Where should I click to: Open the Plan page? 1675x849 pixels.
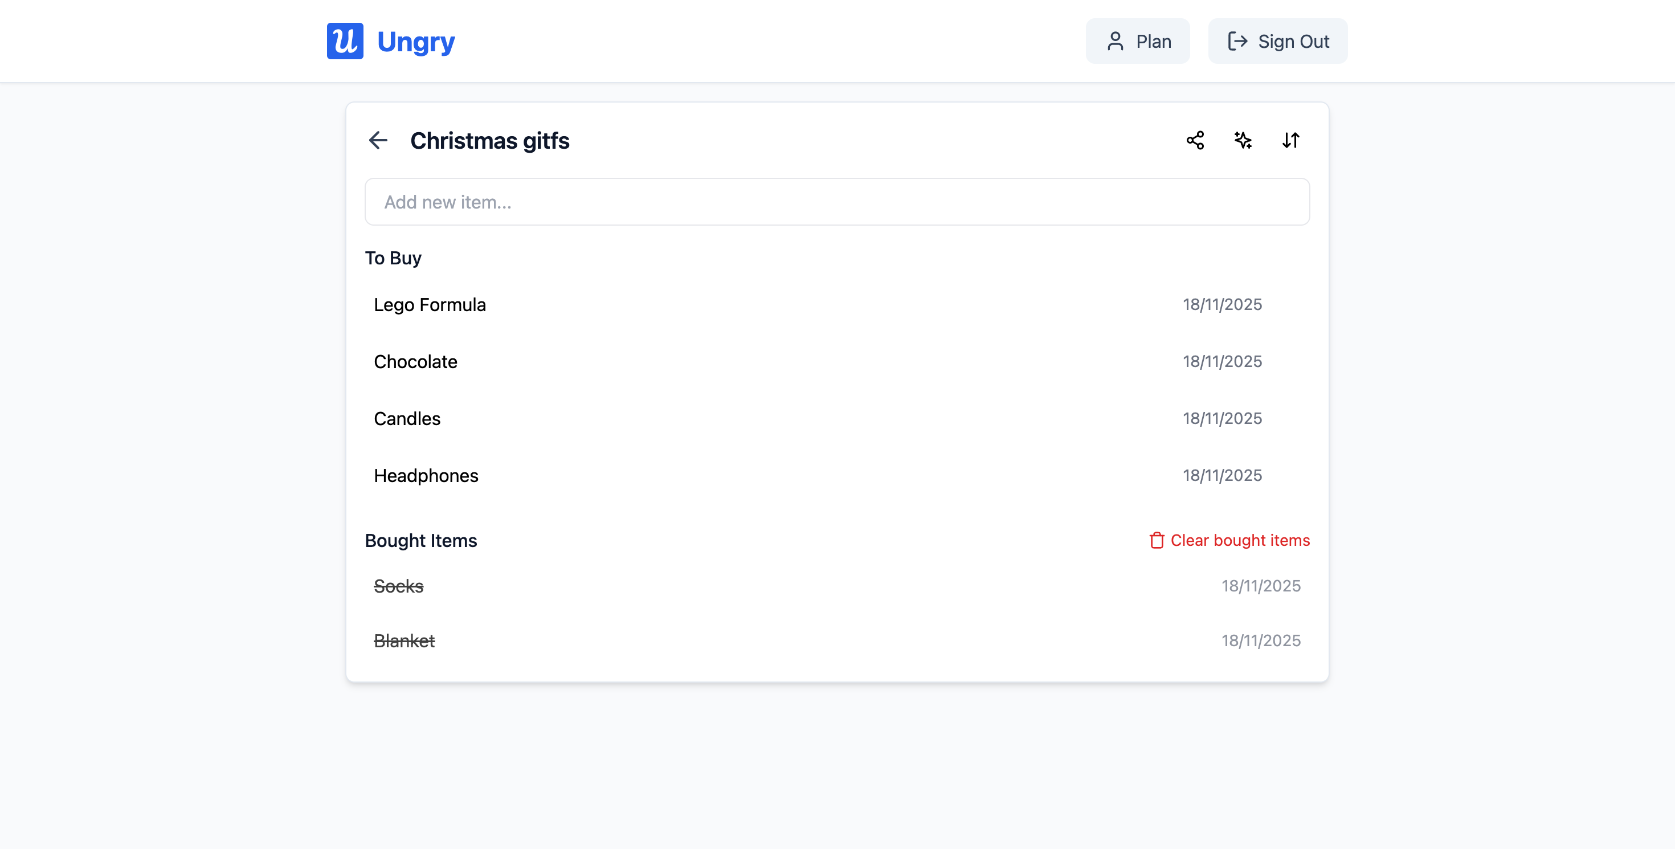(1137, 41)
